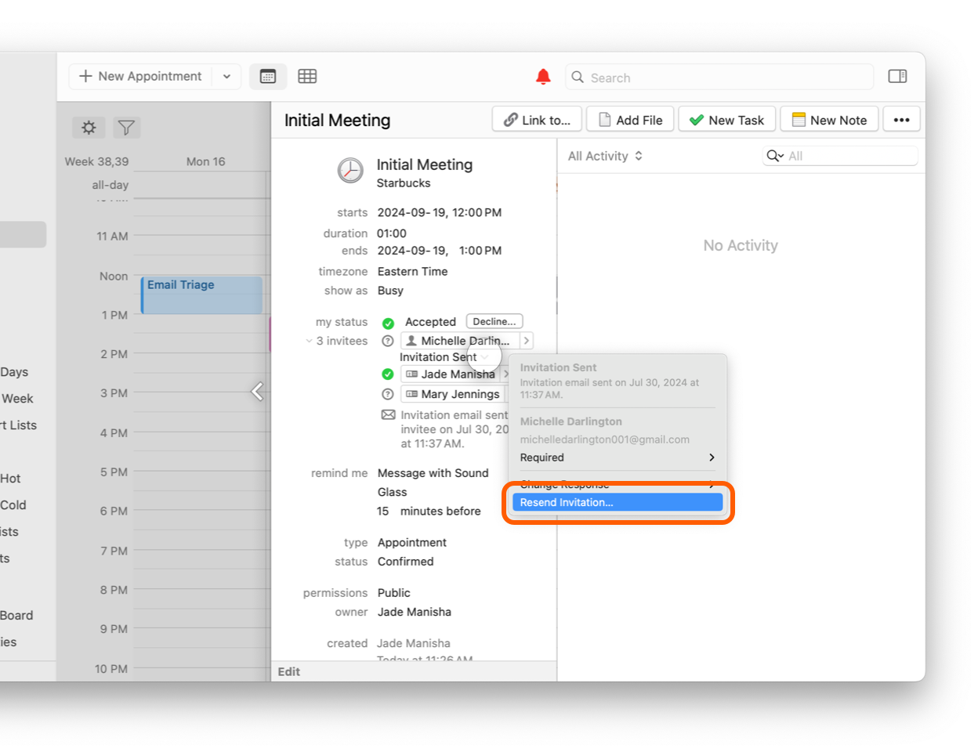Select Resend Invitation from the menu
Viewport: 978px width, 752px height.
[x=617, y=503]
